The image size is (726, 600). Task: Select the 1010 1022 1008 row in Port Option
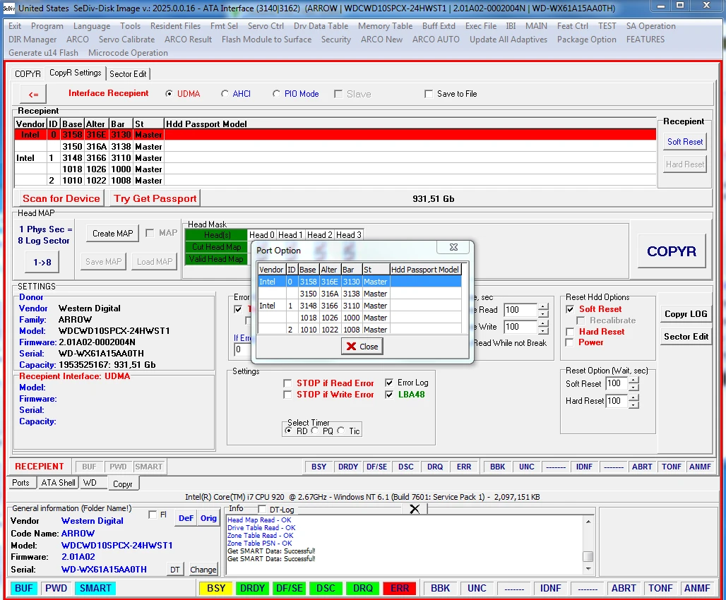(x=359, y=330)
